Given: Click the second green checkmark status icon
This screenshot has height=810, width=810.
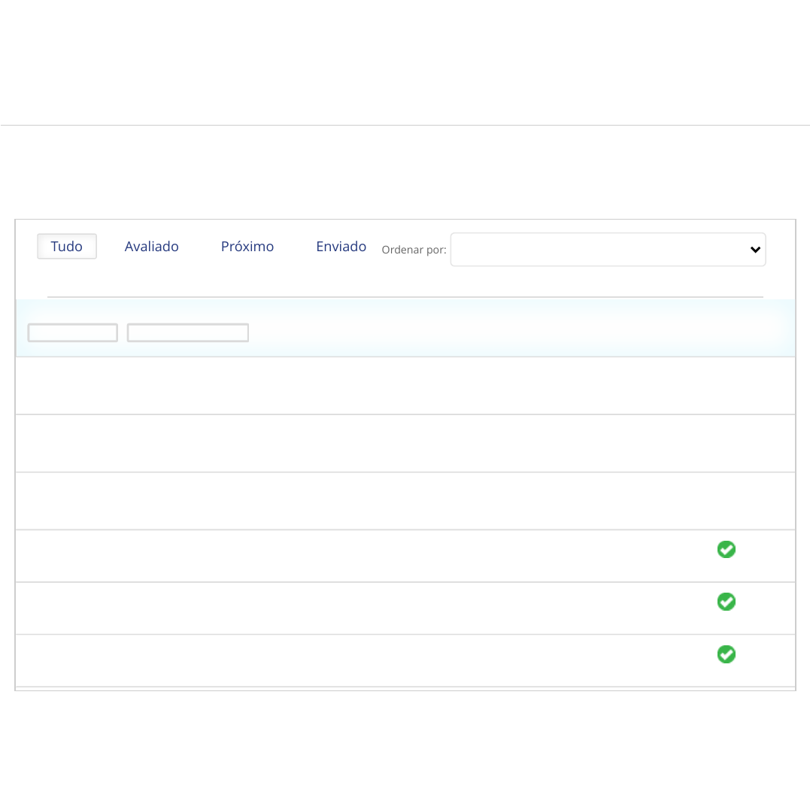Looking at the screenshot, I should coord(726,602).
